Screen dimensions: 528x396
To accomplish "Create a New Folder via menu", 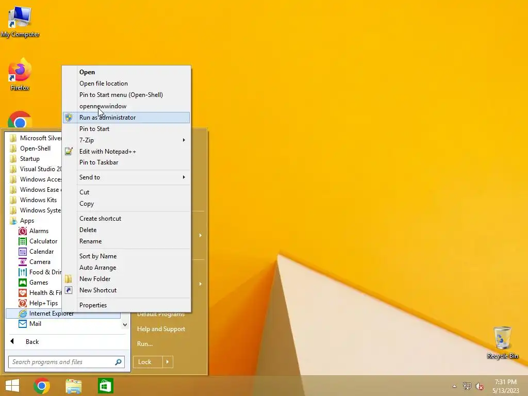I will pyautogui.click(x=126, y=279).
